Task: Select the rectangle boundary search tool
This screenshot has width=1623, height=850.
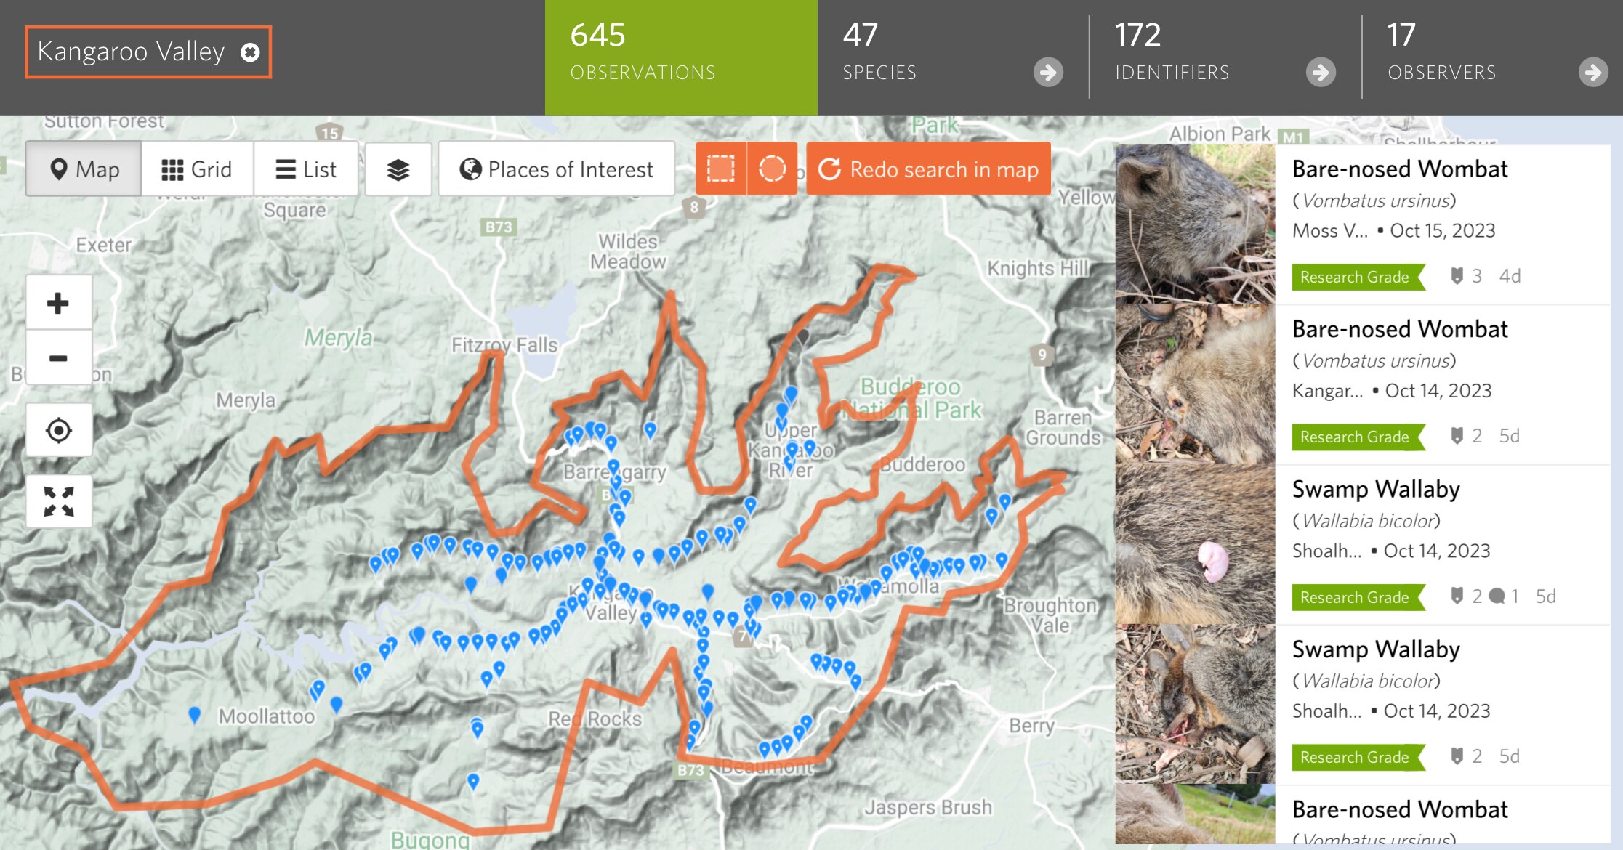Action: tap(720, 169)
